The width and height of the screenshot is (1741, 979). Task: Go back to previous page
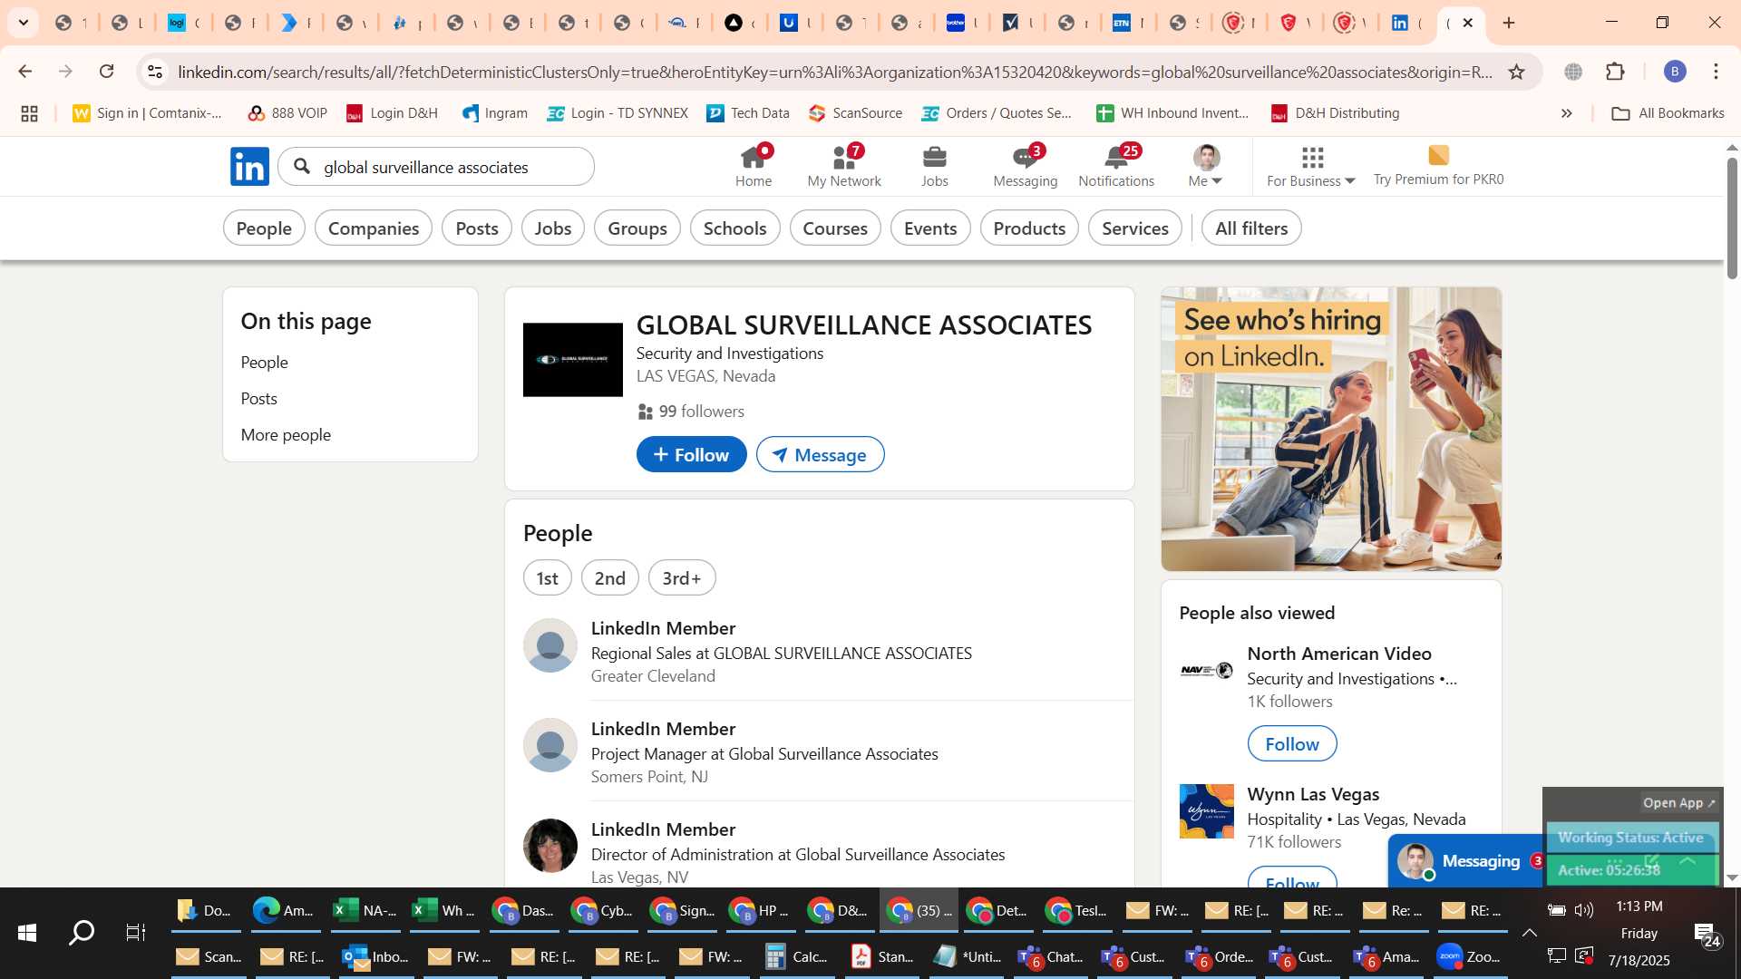coord(24,72)
